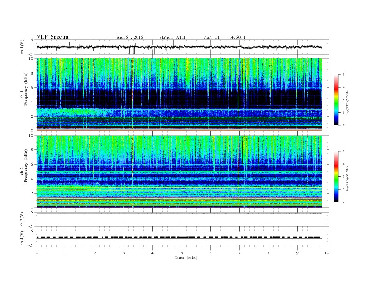Viewport: 368px width, 284px height.
Task: Select the "start UT = 14:50:1" text
Action: tap(224, 37)
